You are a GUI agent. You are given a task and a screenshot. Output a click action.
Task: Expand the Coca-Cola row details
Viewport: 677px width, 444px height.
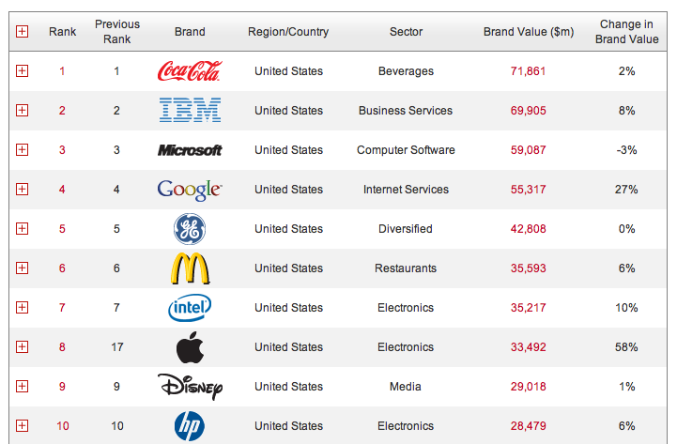click(22, 70)
